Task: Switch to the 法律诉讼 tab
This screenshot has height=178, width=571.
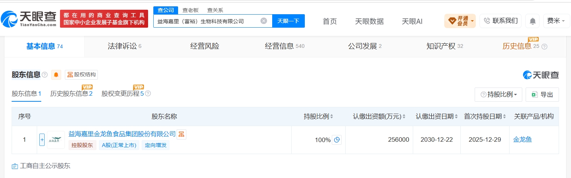Action: point(124,46)
